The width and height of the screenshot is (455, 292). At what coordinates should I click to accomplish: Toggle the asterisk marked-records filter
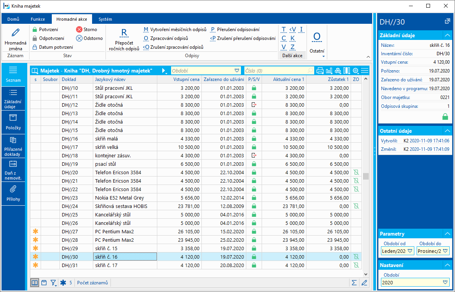tap(63, 283)
